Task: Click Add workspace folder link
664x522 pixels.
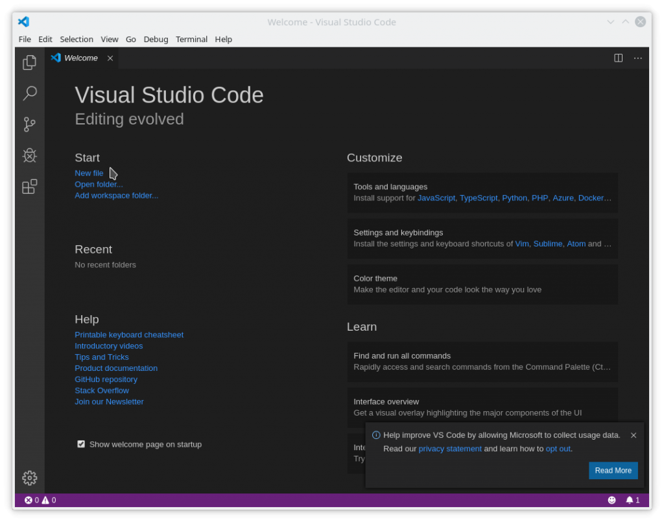Action: (x=117, y=196)
